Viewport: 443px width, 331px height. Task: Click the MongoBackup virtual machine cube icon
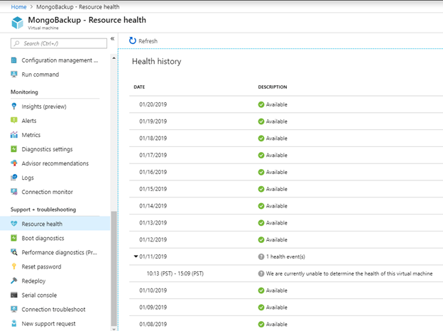pyautogui.click(x=17, y=23)
